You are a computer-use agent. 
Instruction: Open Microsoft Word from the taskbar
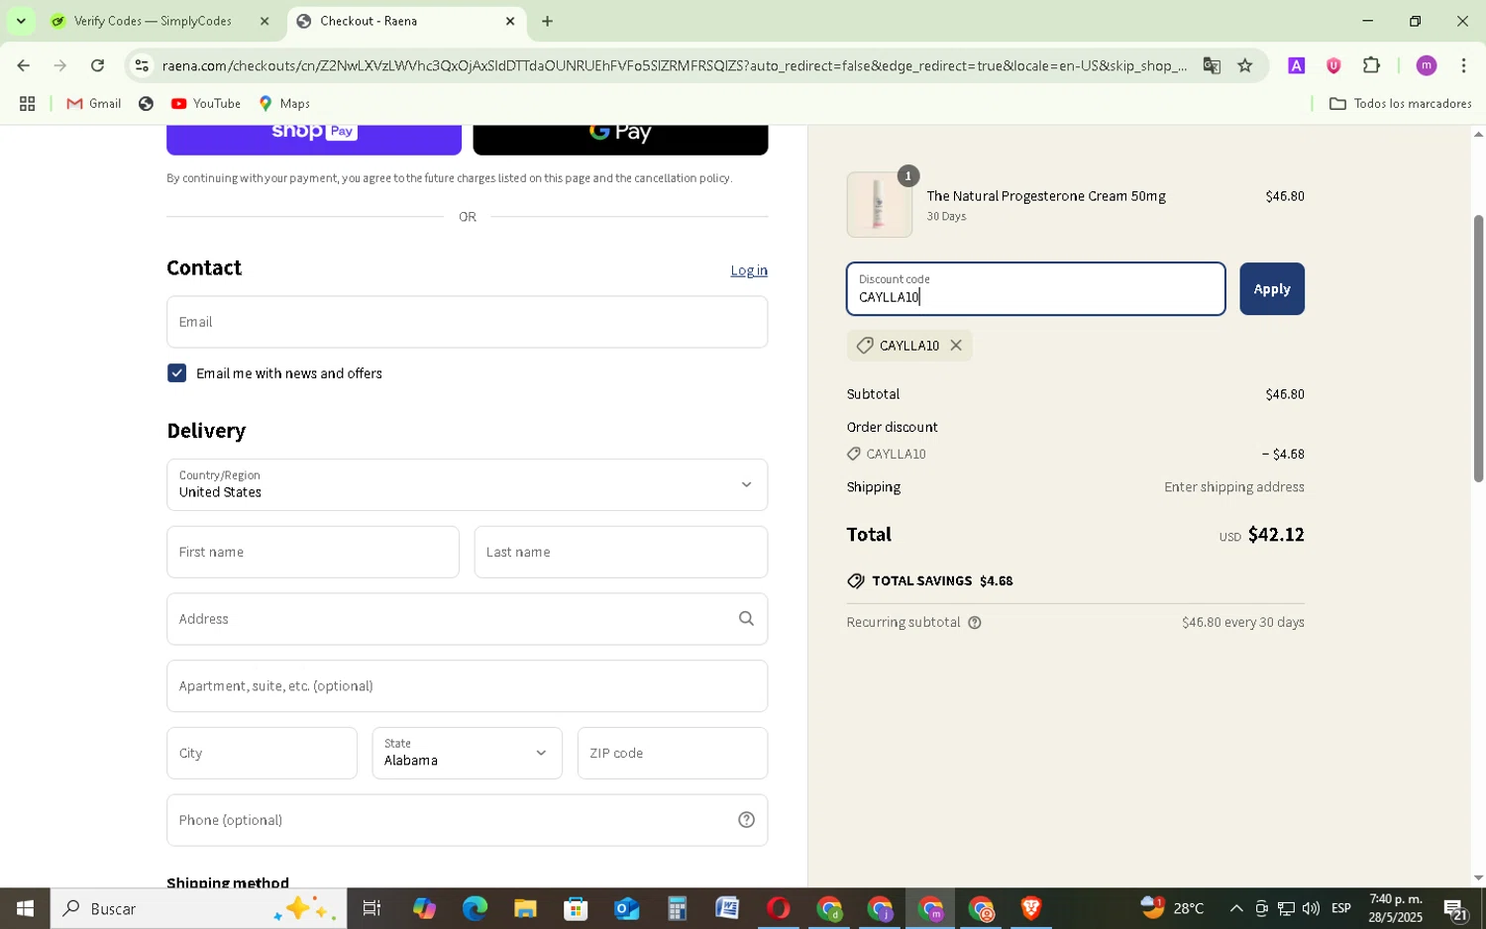[727, 908]
